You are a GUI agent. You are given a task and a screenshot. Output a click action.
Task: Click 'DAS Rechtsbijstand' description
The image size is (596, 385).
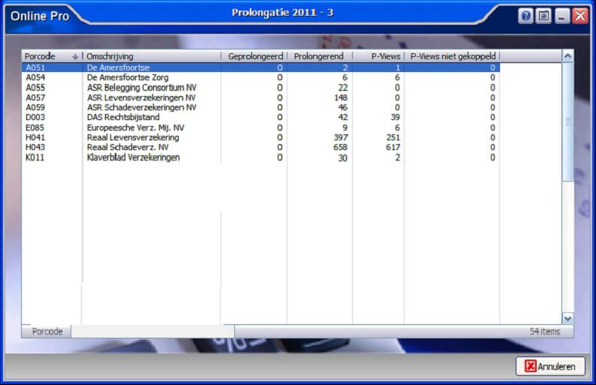point(123,117)
